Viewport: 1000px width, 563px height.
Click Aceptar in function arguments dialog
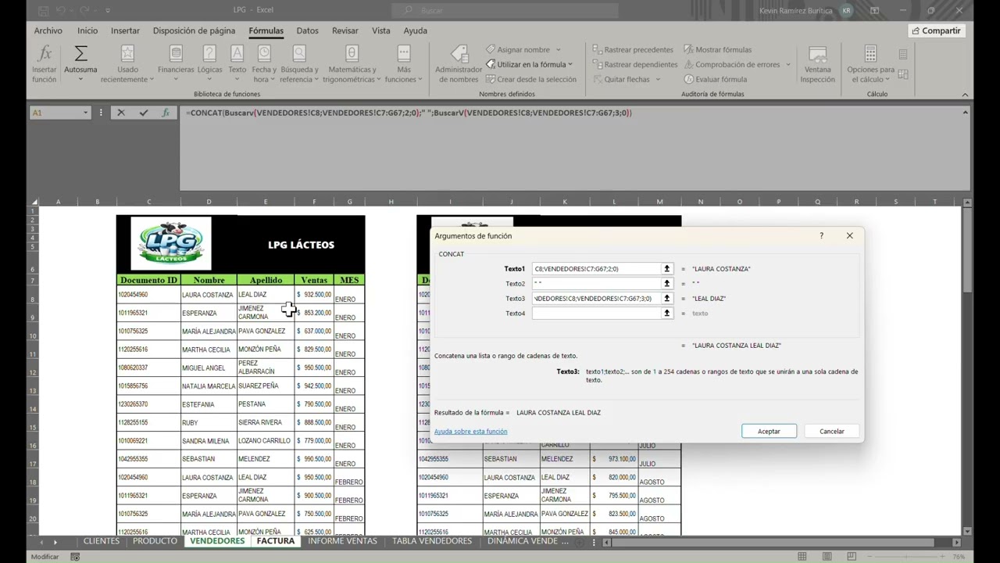tap(769, 432)
